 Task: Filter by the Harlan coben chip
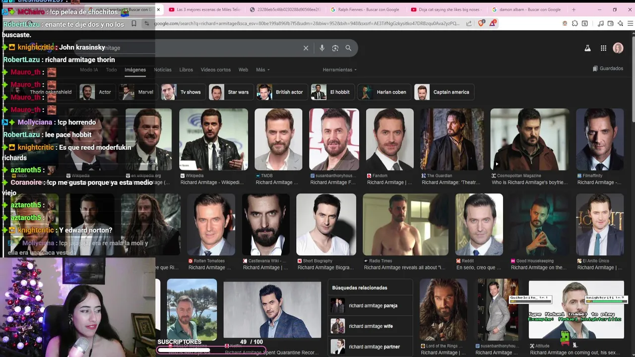pos(384,92)
